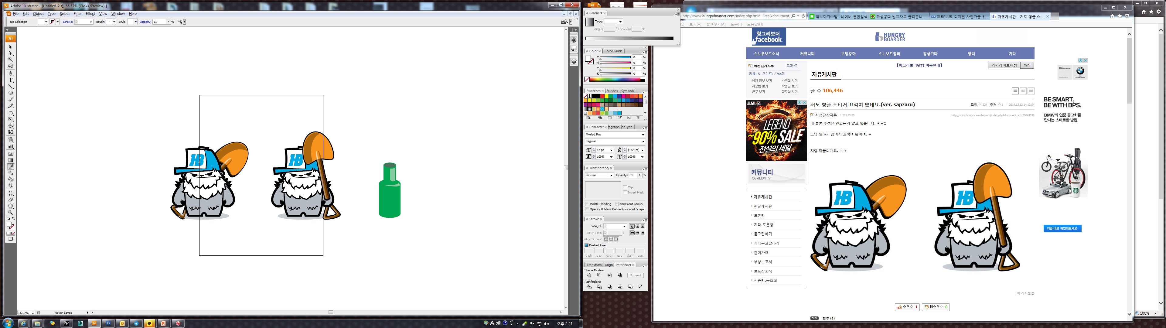Toggle the Dashed Line checkbox
The image size is (1166, 328).
click(587, 245)
